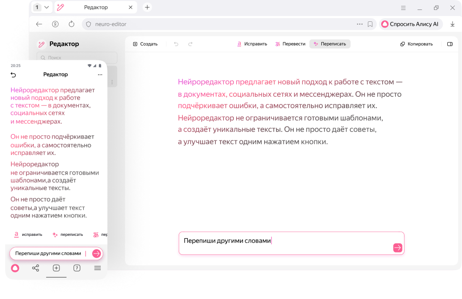Click the Создать new document icon

tap(135, 44)
